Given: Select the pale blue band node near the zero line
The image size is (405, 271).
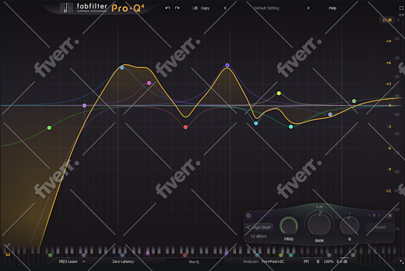Looking at the screenshot, I should point(330,114).
